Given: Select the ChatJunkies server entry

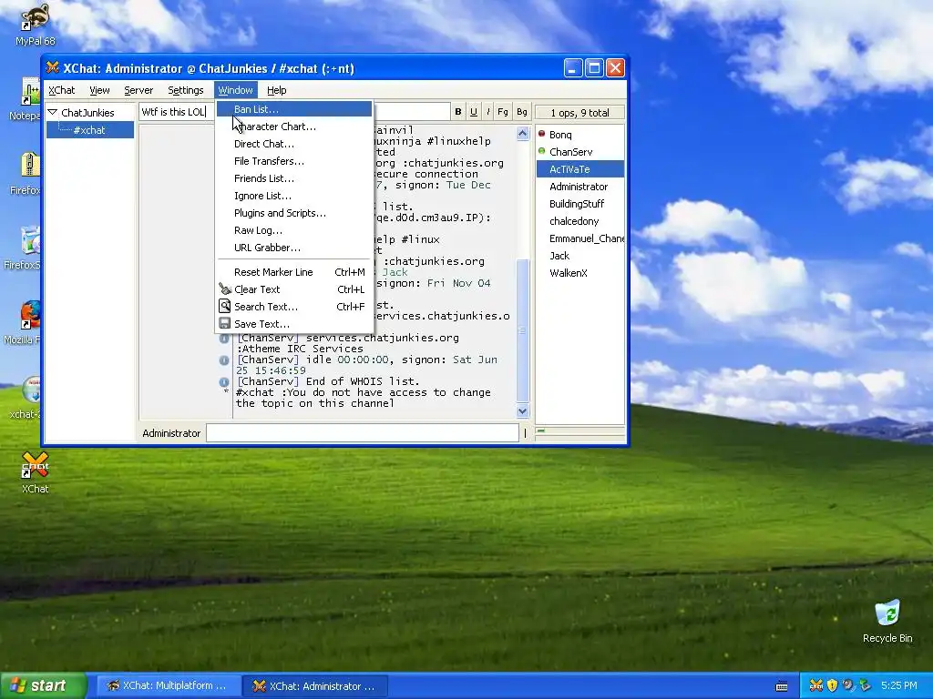Looking at the screenshot, I should coord(87,112).
